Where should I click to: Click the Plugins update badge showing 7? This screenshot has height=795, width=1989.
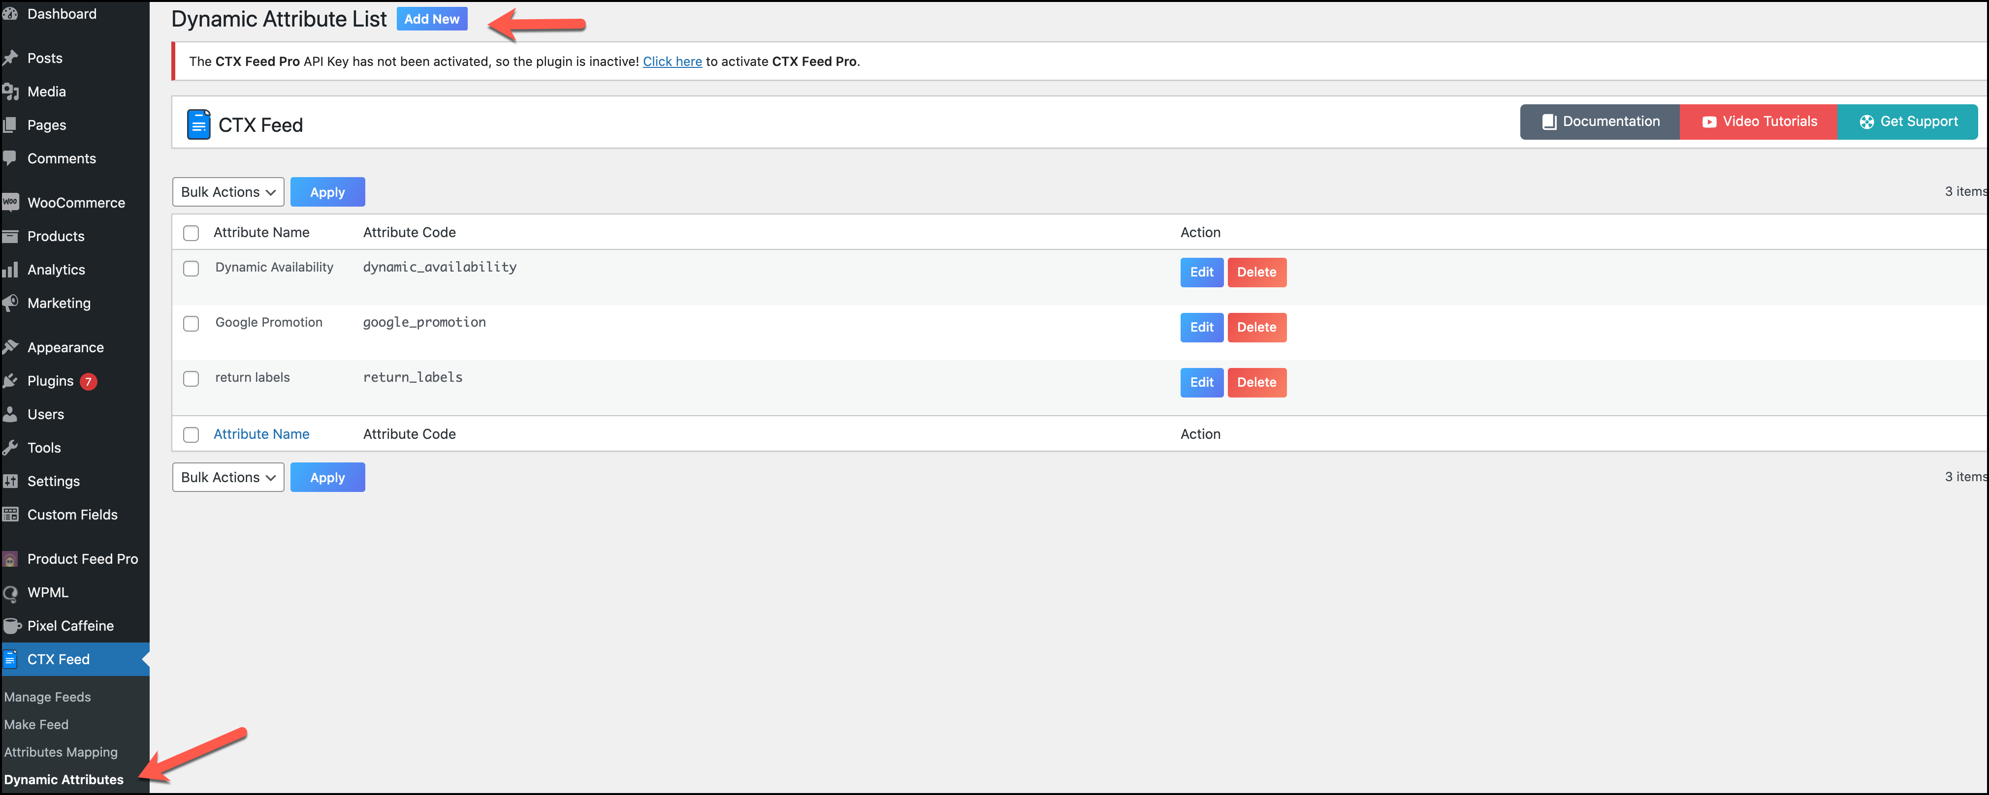89,381
